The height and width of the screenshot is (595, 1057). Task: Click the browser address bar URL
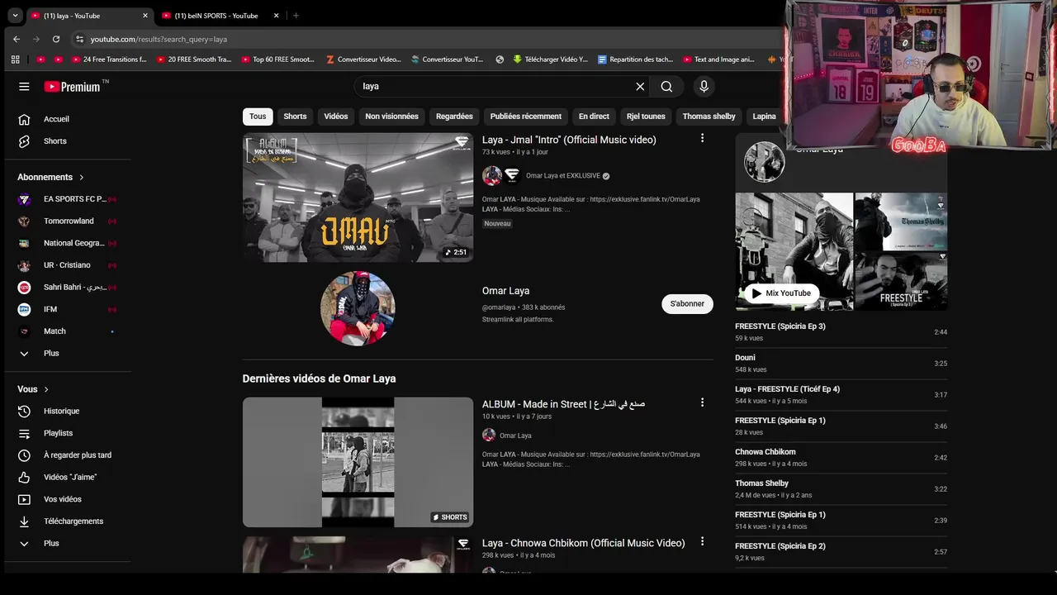pyautogui.click(x=159, y=39)
